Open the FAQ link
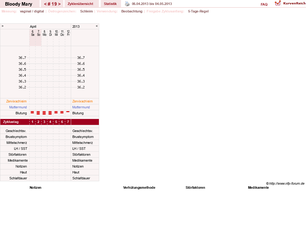 click(x=264, y=4)
